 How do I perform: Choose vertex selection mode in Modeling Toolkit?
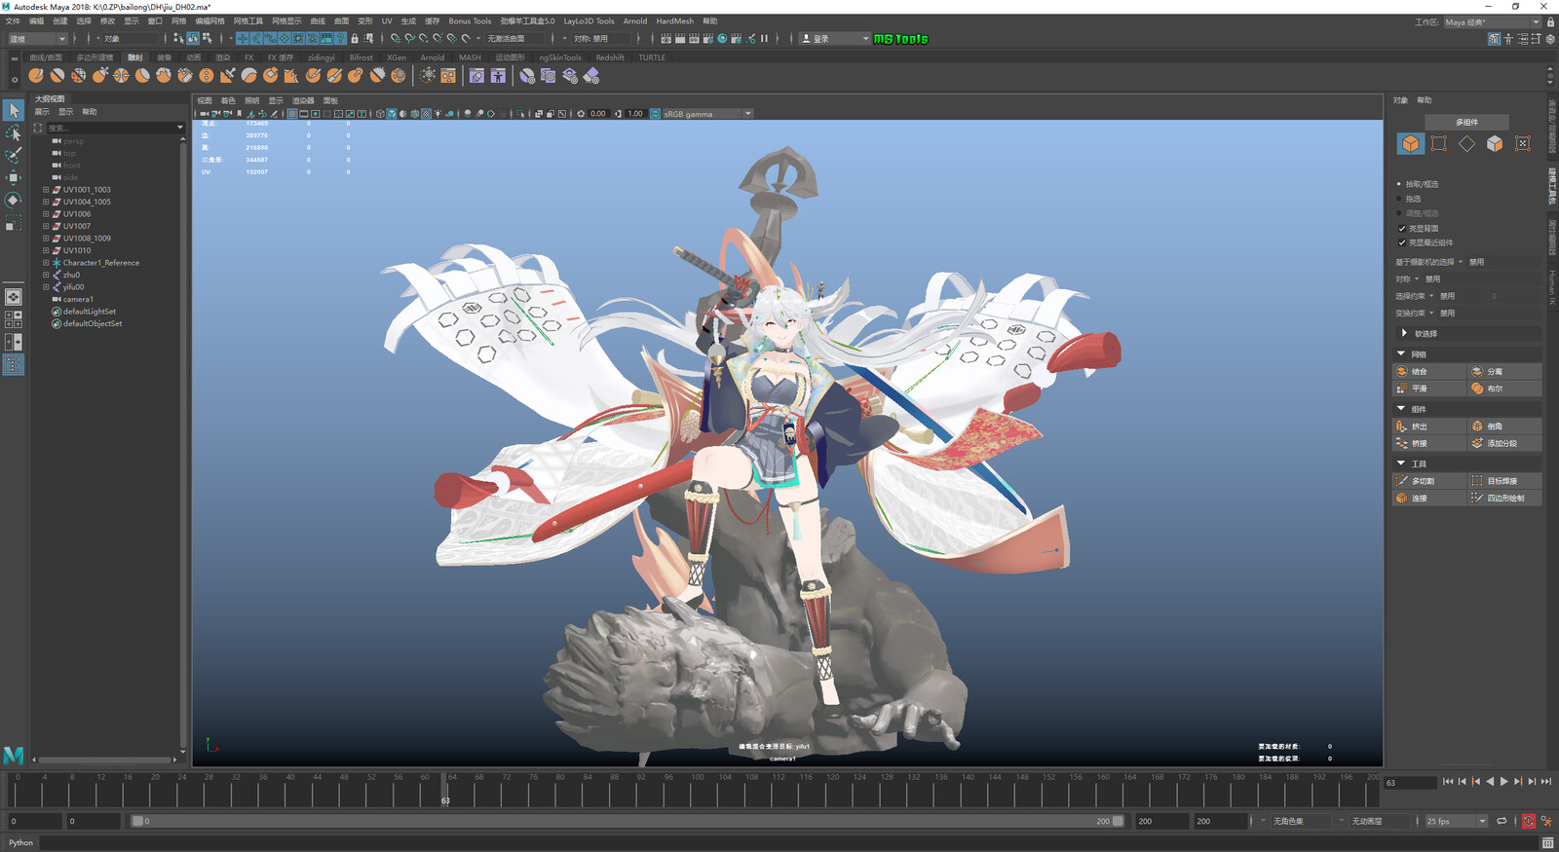pos(1438,143)
